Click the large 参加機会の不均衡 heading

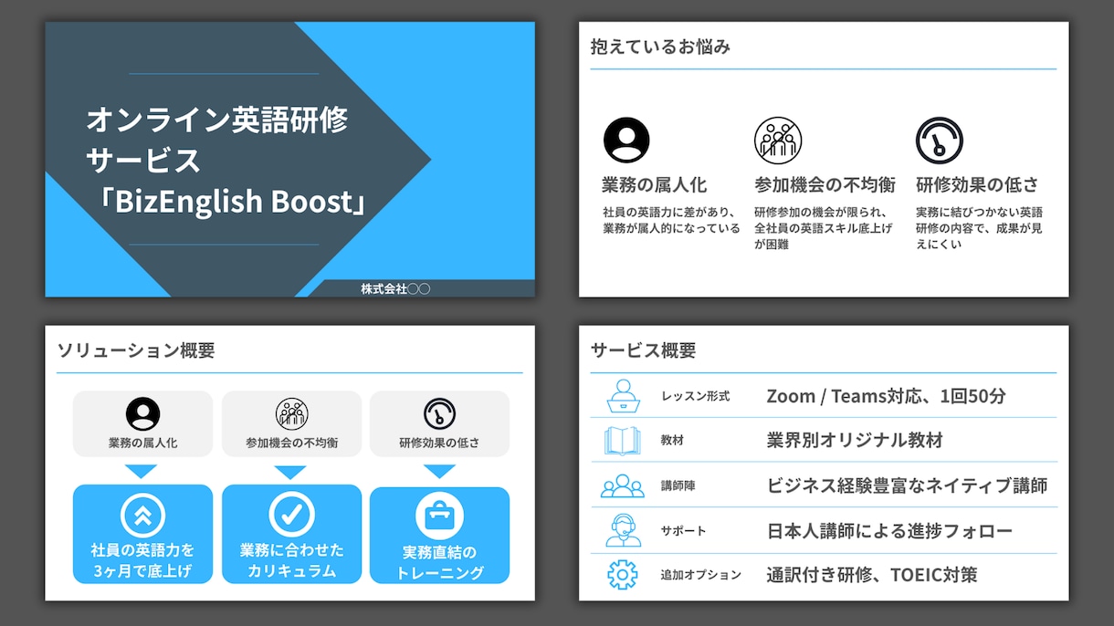coord(825,185)
